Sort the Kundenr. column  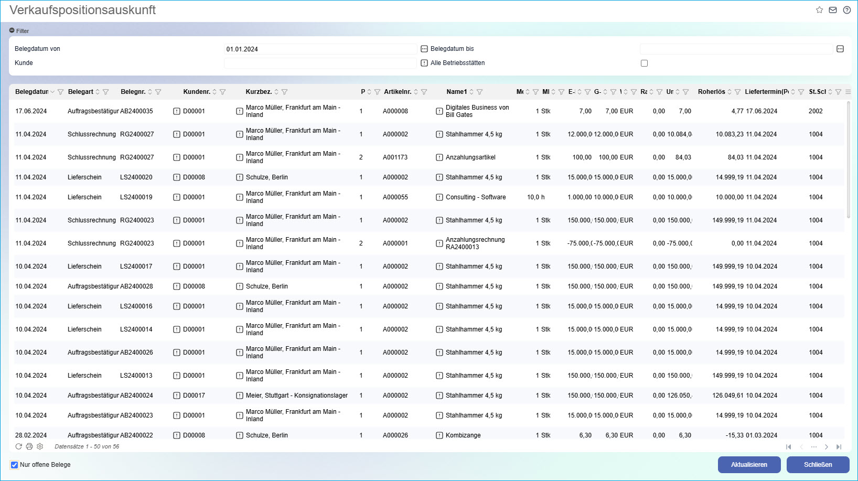pyautogui.click(x=214, y=92)
